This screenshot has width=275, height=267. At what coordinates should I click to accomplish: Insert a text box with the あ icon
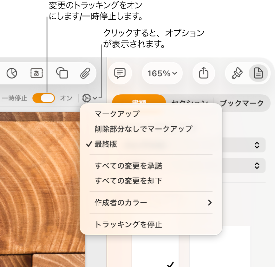tap(37, 73)
